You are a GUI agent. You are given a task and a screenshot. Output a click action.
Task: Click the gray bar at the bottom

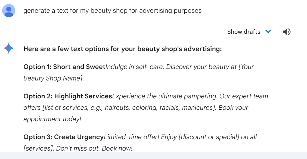pyautogui.click(x=153, y=155)
